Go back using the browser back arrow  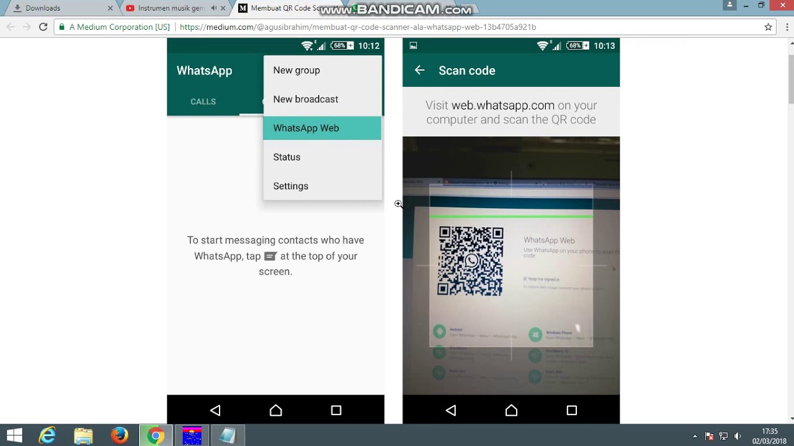11,27
